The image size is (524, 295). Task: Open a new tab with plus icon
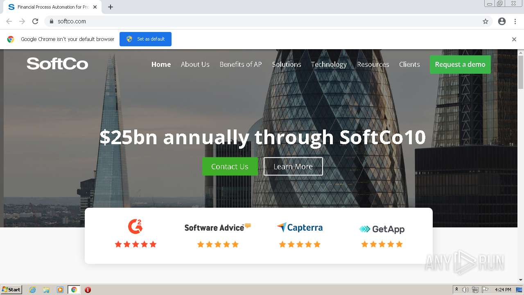pos(111,7)
